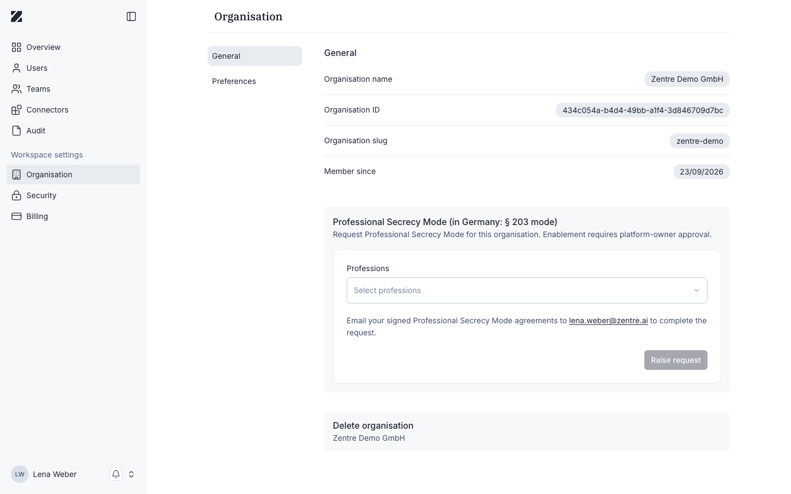
Task: Expand the user account switcher chevrons
Action: pyautogui.click(x=131, y=474)
